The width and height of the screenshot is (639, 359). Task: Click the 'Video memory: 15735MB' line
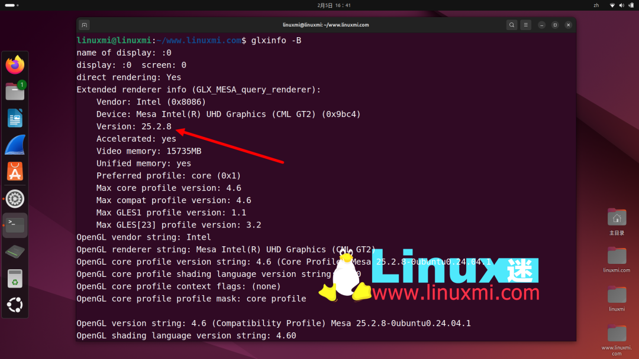tap(149, 151)
